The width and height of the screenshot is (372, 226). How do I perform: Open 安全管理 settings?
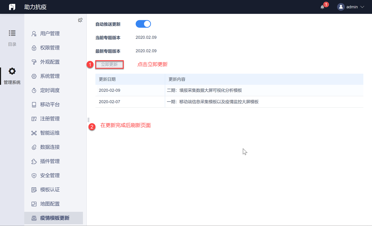pyautogui.click(x=50, y=176)
